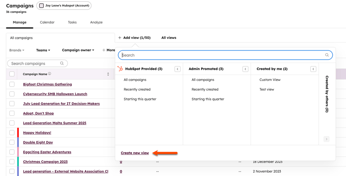
Task: Choose Recently created under HubSpot Provided
Action: pos(137,89)
